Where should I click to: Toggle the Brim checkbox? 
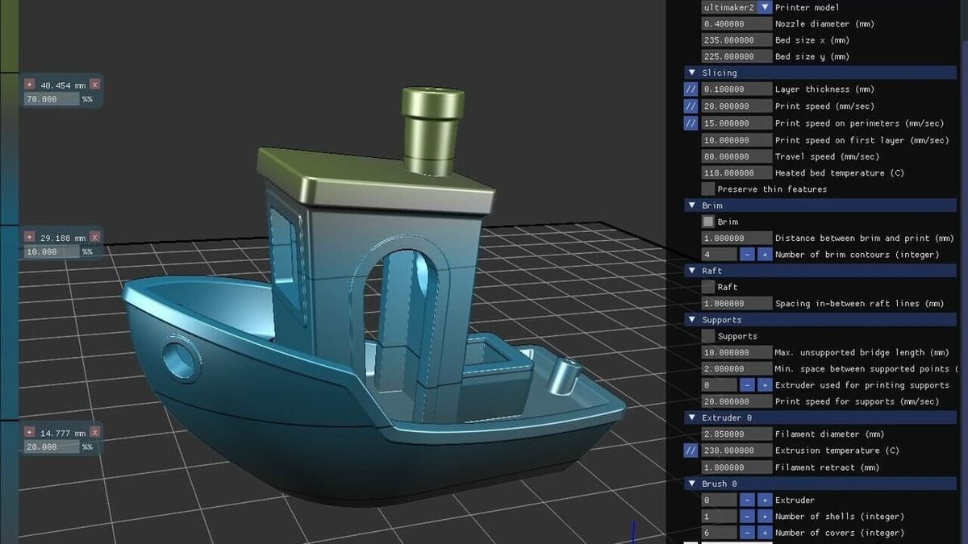pyautogui.click(x=707, y=222)
